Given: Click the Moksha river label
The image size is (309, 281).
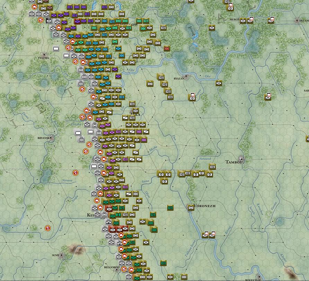Looking at the screenshot, I should pos(253,59).
